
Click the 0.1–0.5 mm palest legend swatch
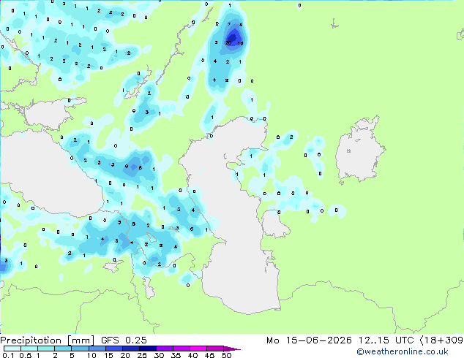click(12, 349)
